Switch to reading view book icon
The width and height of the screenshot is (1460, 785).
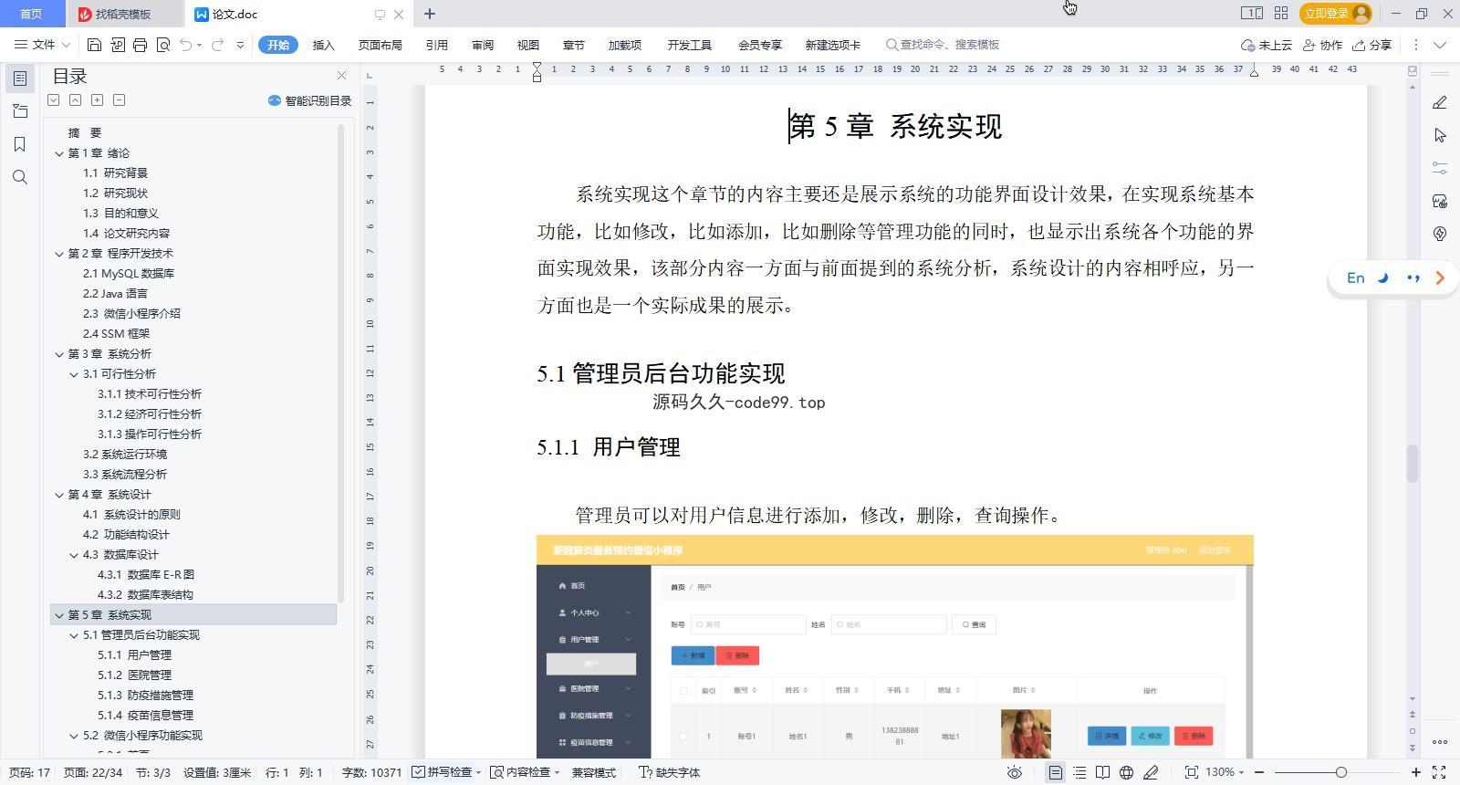click(1103, 772)
